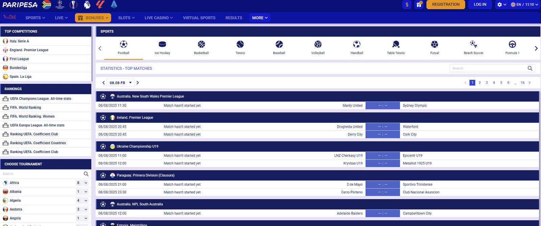Open the 08.08 FR date dropdown
Screen dimensions: 541x226
click(121, 83)
